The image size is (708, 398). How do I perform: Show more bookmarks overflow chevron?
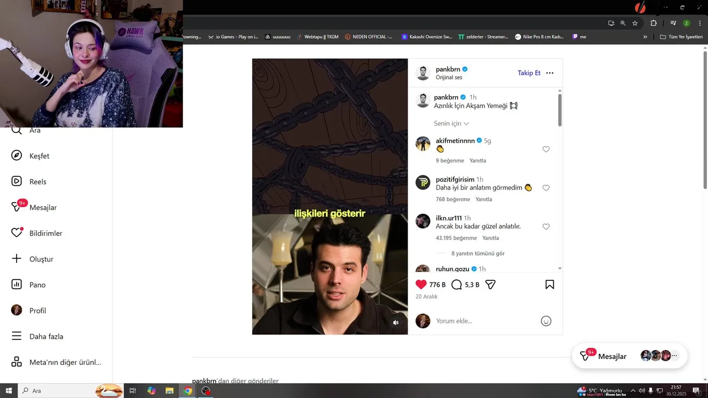tap(645, 37)
